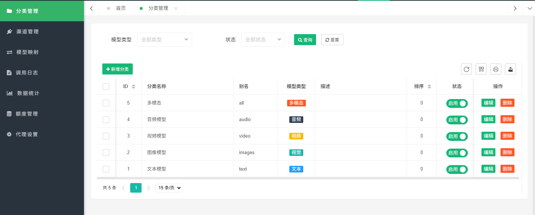Click the 代理设置 gear icon
Screen dimensions: 535x215
[x=9, y=134]
